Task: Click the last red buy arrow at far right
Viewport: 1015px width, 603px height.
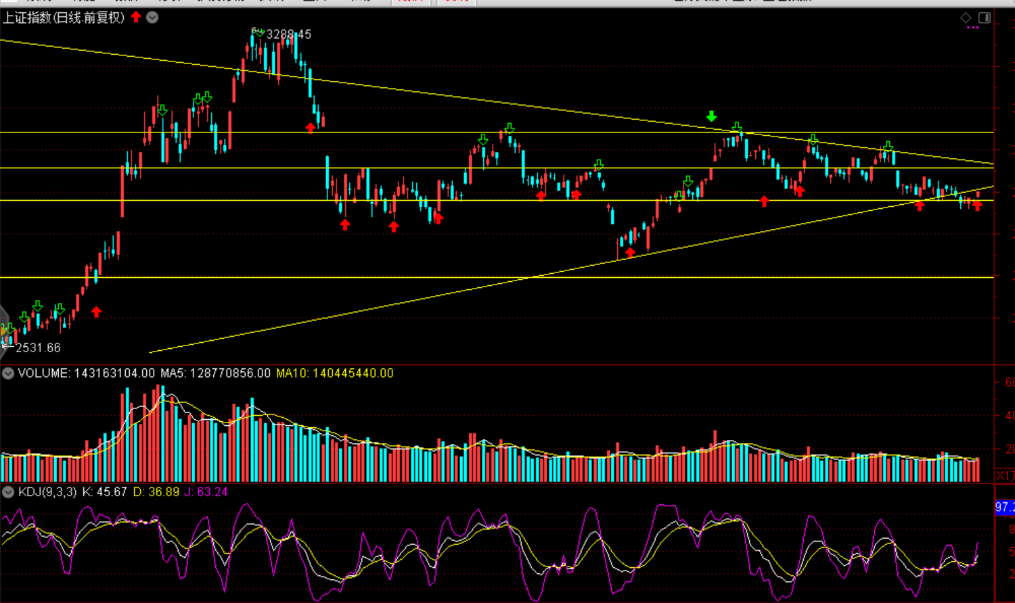Action: tap(977, 206)
